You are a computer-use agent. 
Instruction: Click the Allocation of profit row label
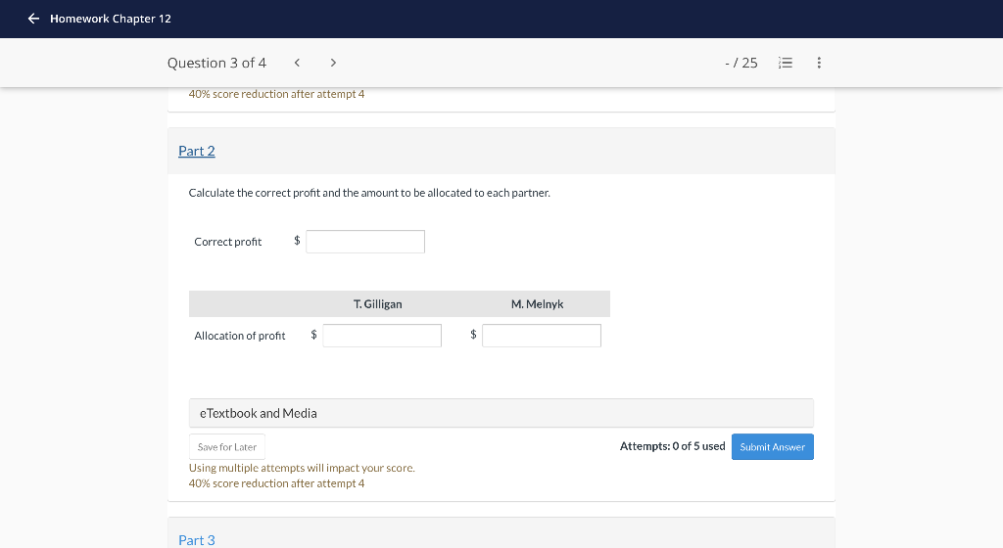point(239,336)
